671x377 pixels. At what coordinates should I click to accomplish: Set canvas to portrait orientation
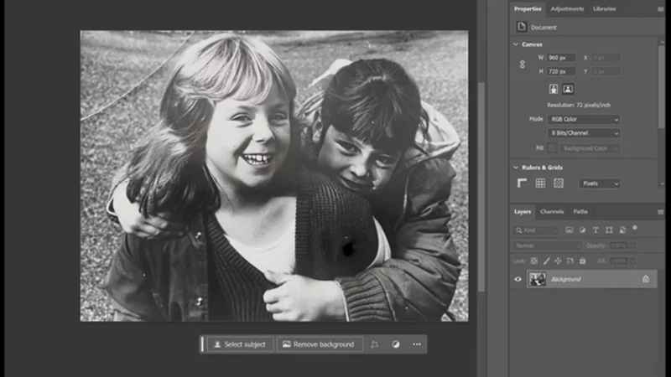click(x=554, y=89)
